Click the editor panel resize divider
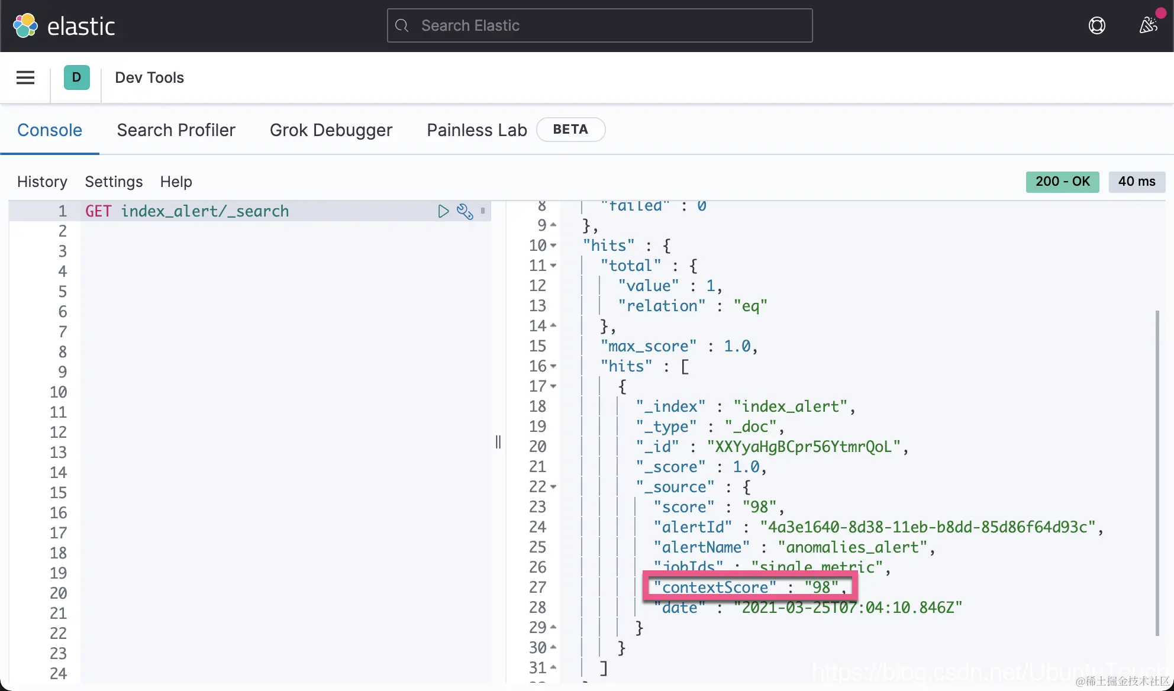The width and height of the screenshot is (1174, 691). tap(498, 442)
